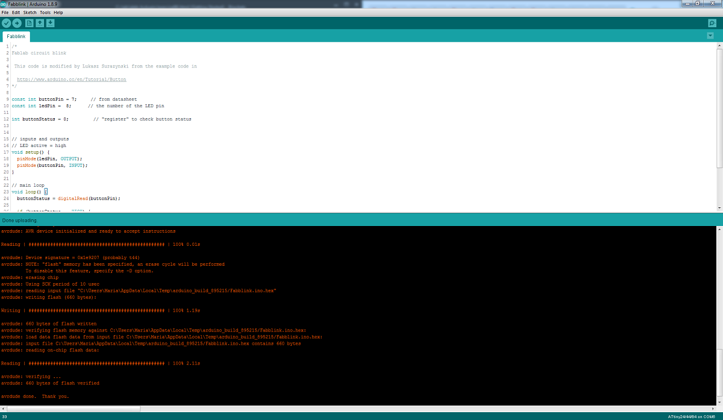
Task: Create a new sketch with the New icon
Action: pos(29,23)
